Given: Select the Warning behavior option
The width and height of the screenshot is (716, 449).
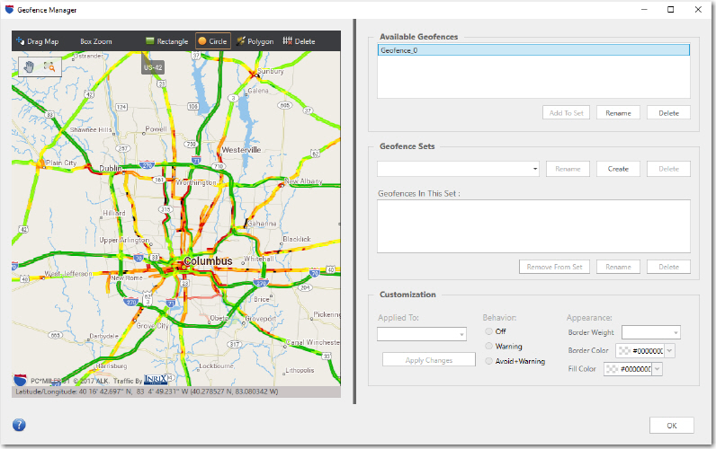Looking at the screenshot, I should point(489,347).
